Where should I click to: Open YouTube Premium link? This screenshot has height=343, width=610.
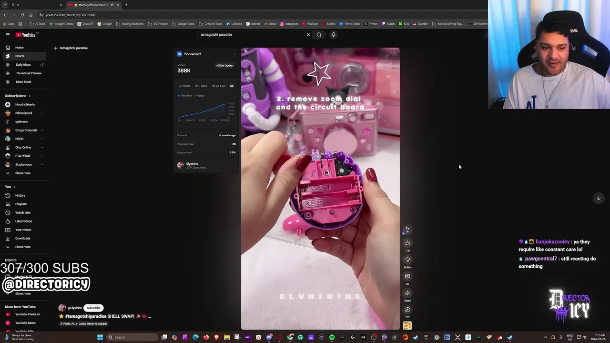[x=27, y=314]
